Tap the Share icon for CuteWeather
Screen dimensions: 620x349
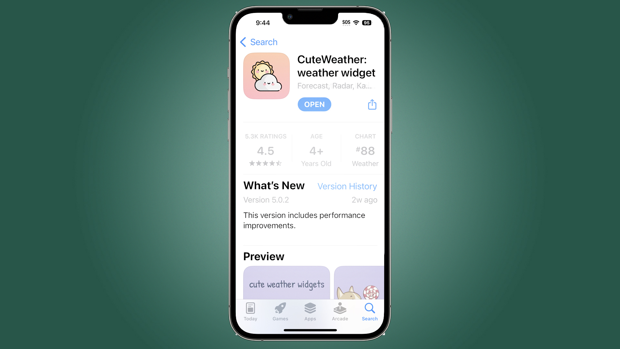(x=372, y=104)
